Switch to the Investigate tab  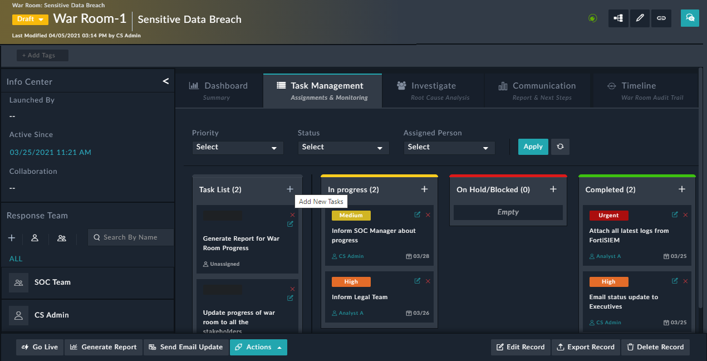click(x=434, y=90)
